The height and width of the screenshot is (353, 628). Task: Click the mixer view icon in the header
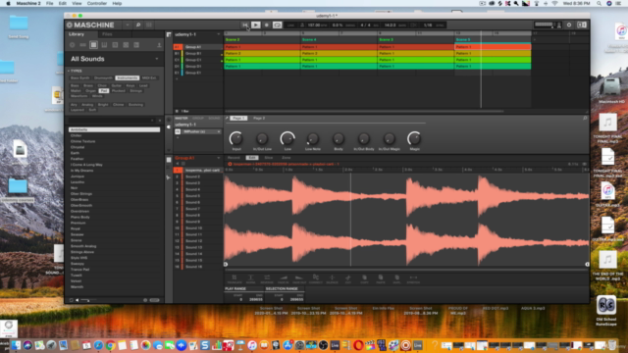[149, 25]
